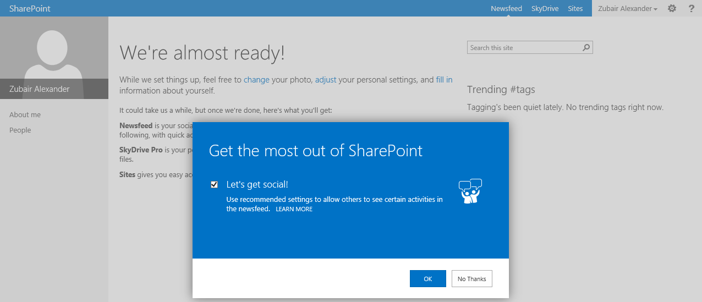
Task: Click the Zubair Alexander name under photo
Action: [x=40, y=89]
